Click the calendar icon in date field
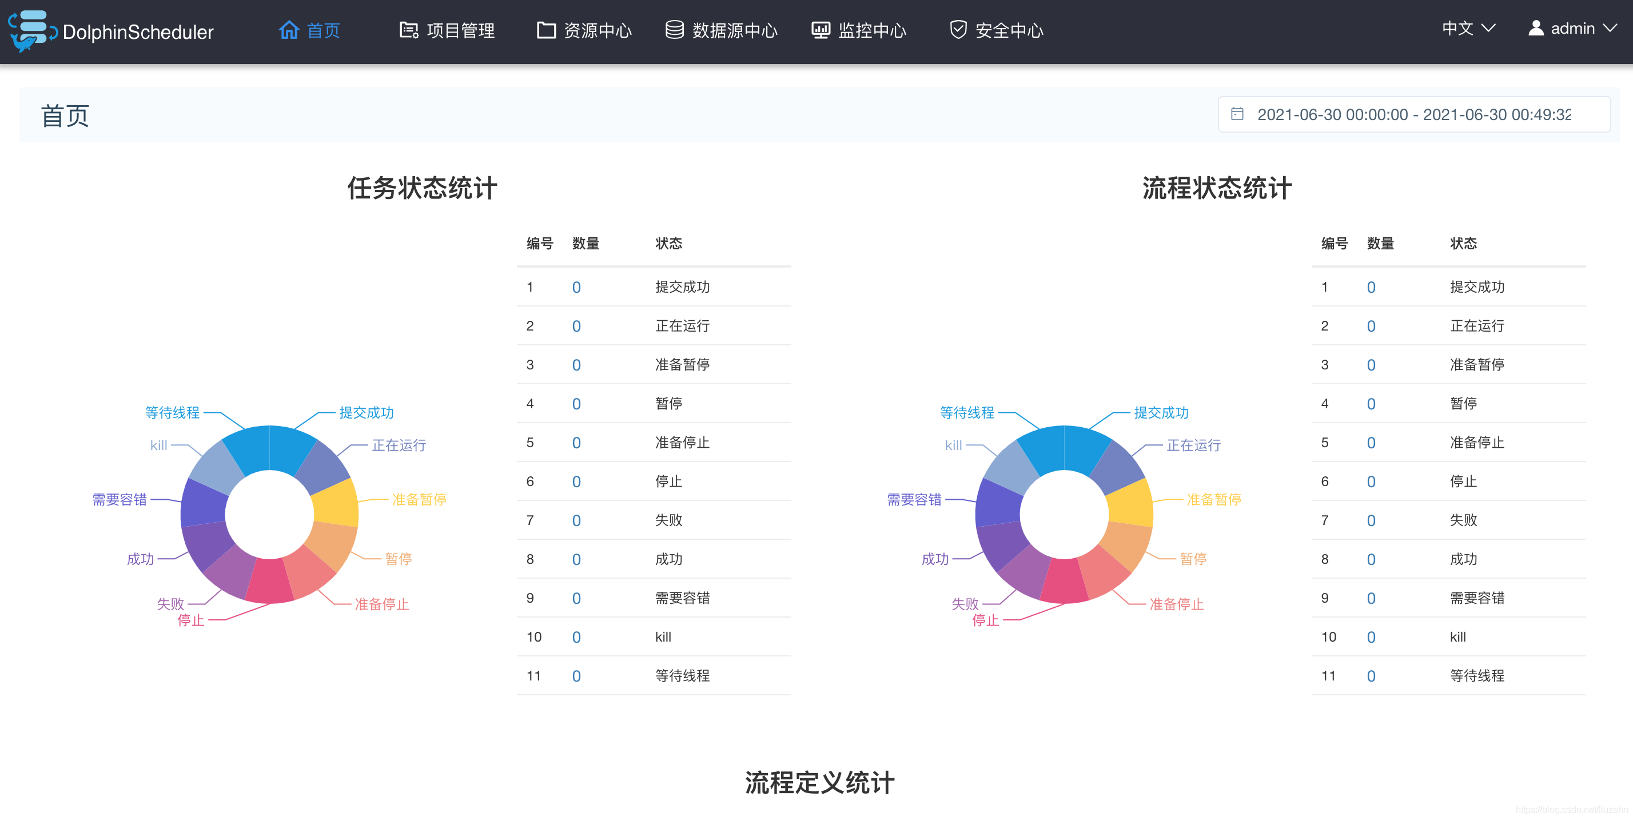The height and width of the screenshot is (820, 1633). point(1237,114)
